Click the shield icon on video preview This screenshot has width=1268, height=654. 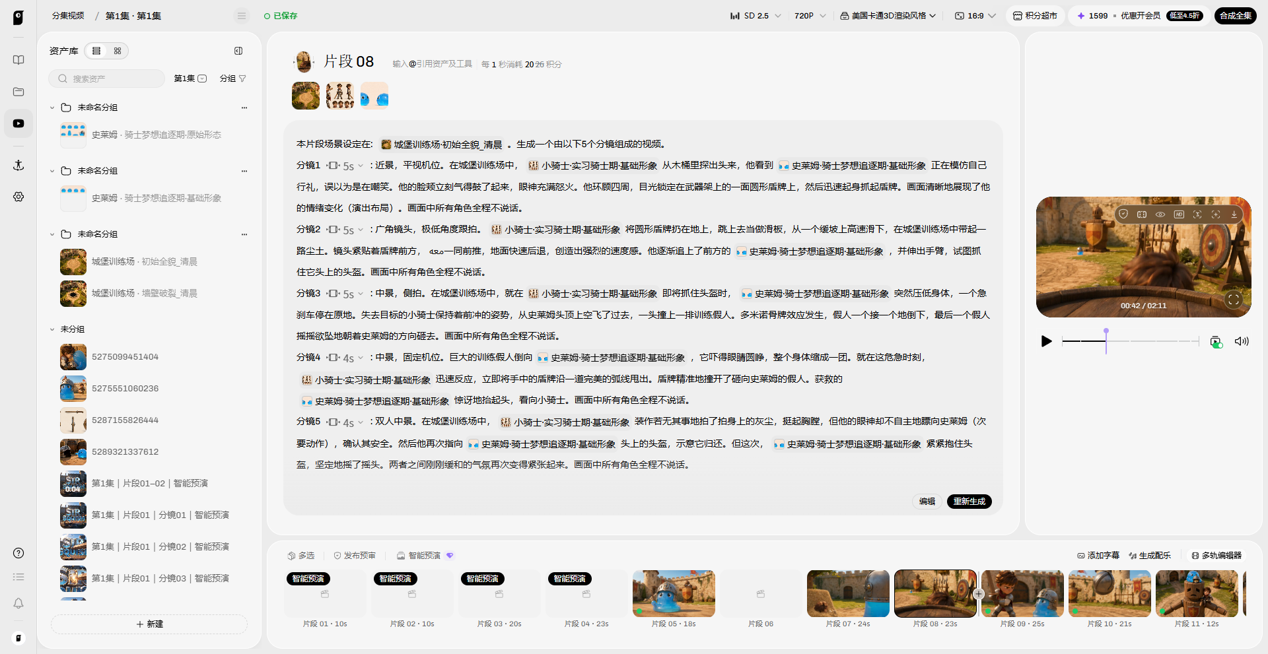coord(1123,214)
